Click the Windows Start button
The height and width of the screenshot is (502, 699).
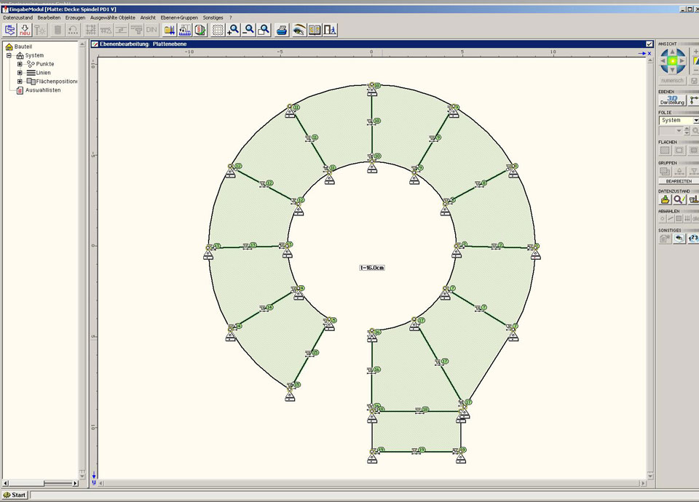pyautogui.click(x=15, y=495)
